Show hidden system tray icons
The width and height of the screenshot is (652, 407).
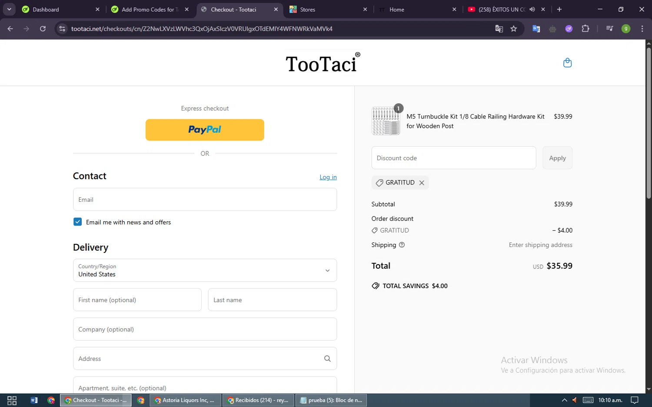click(564, 400)
